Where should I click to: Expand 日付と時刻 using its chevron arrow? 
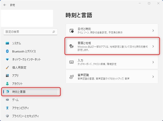point(153,31)
